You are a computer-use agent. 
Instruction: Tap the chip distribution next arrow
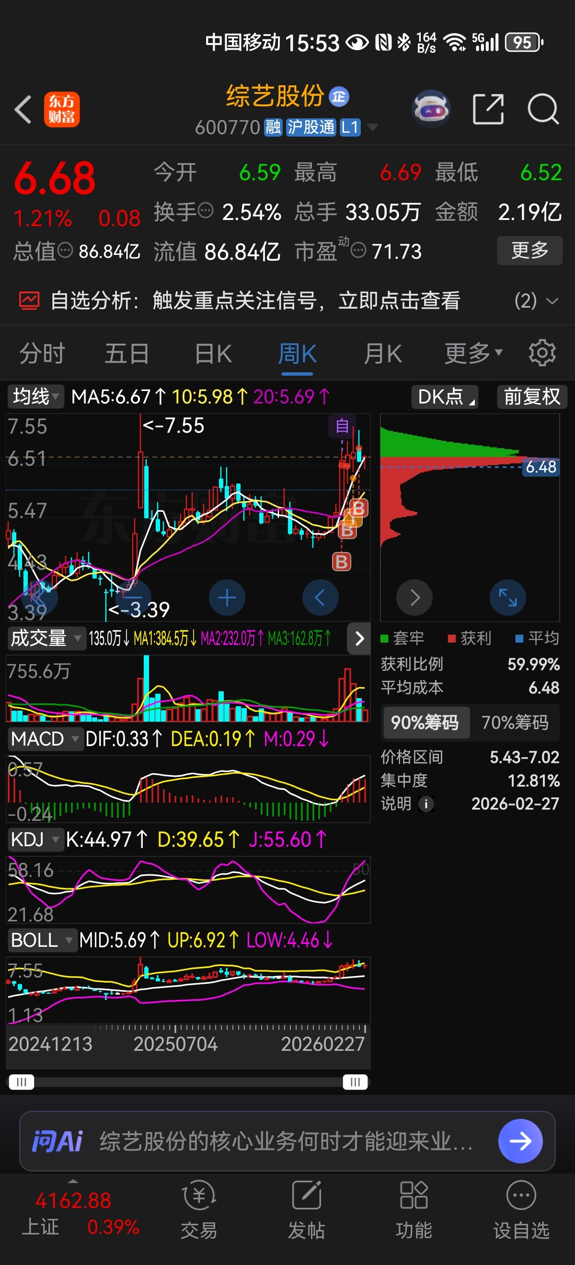[414, 598]
